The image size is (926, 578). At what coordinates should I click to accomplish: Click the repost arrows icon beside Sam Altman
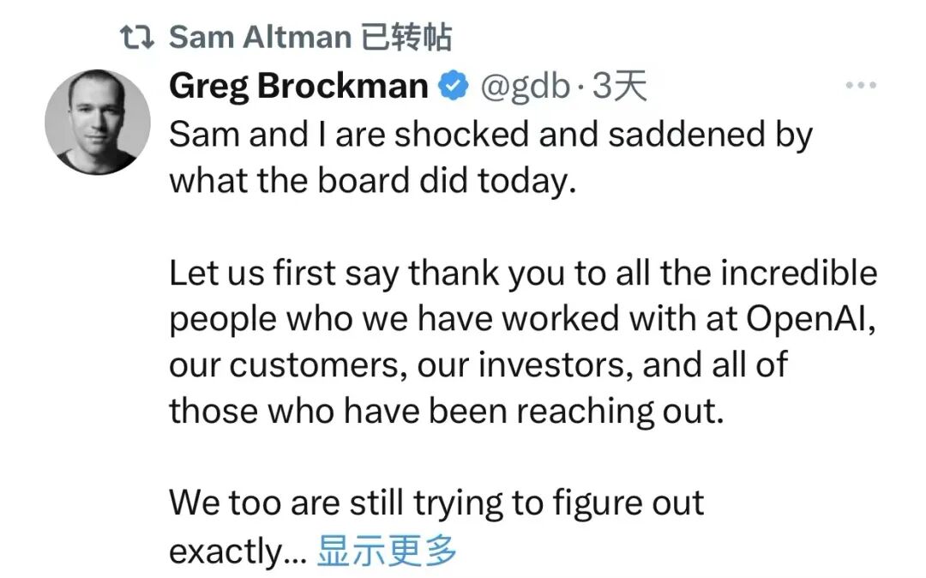click(x=137, y=37)
